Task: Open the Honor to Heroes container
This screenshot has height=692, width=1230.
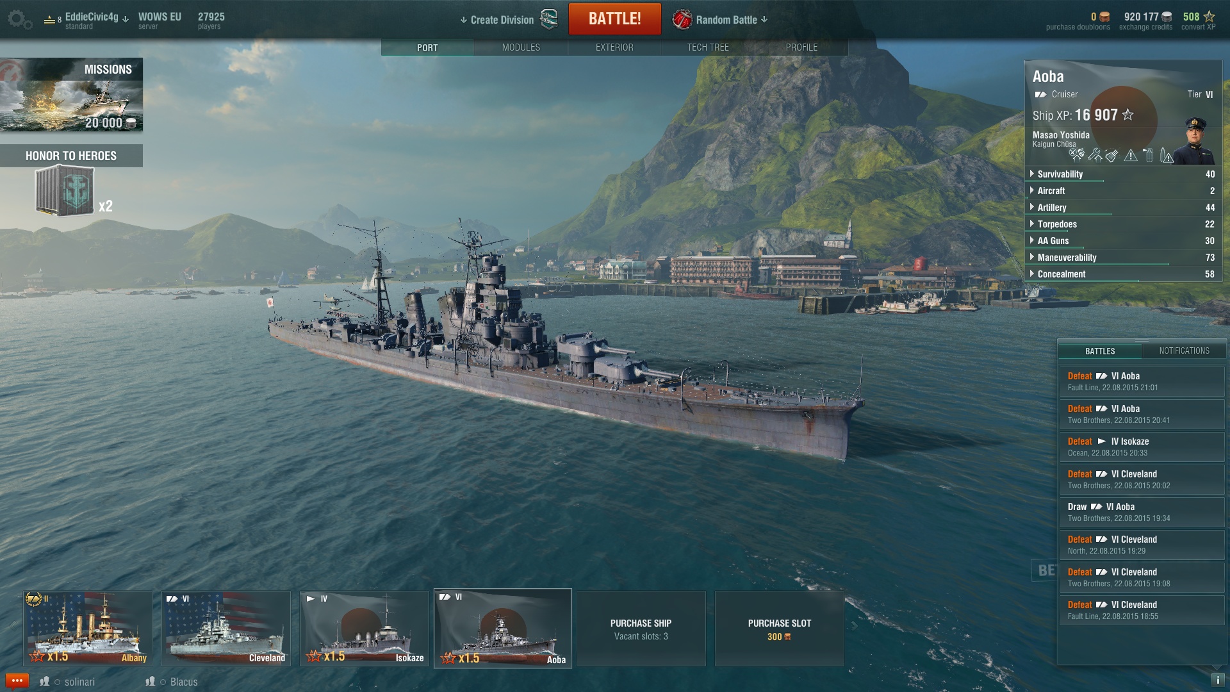Action: coord(65,190)
